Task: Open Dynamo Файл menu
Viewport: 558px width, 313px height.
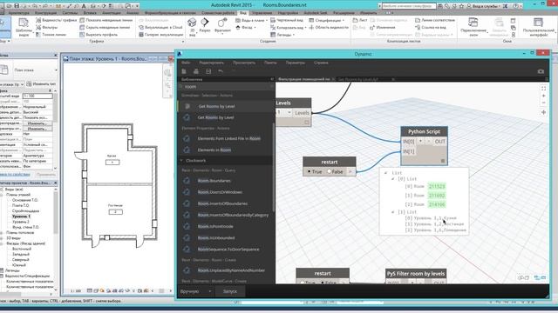Action: point(186,63)
